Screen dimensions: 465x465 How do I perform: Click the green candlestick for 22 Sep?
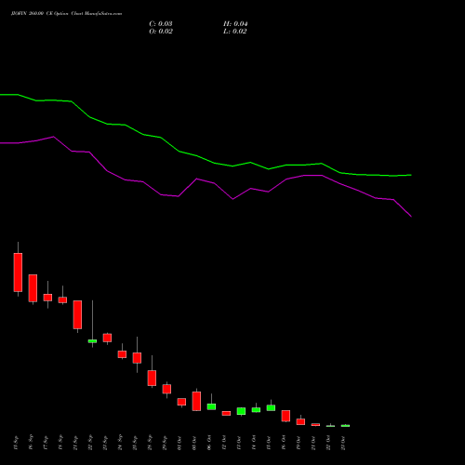coord(92,341)
